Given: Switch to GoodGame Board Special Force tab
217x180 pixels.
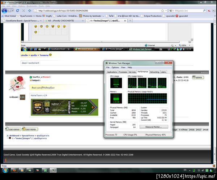Looking at the screenshot, I should (22, 21).
